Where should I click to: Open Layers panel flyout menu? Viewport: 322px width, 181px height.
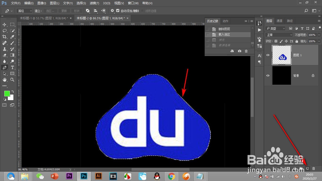tap(319, 21)
